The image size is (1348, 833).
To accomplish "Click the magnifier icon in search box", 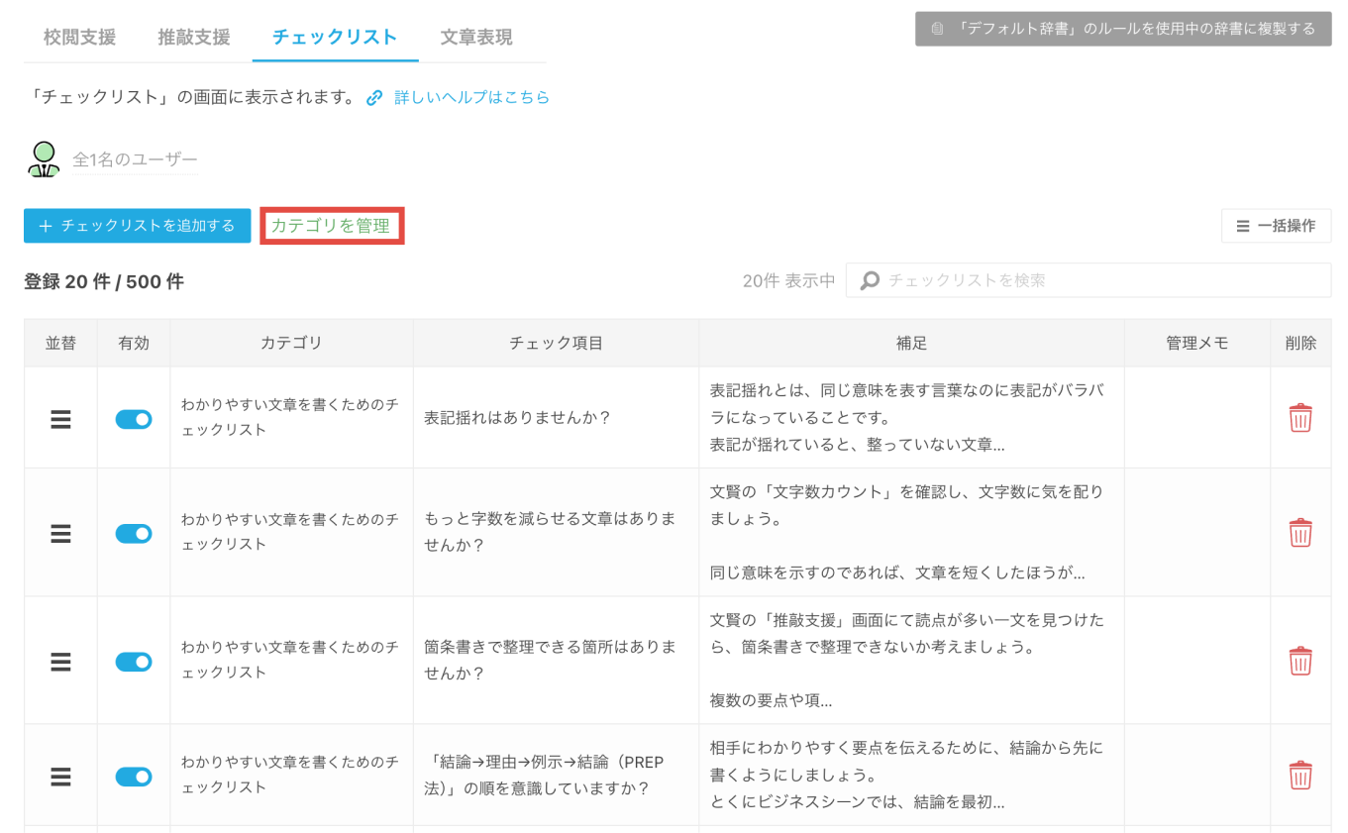I will [x=870, y=280].
